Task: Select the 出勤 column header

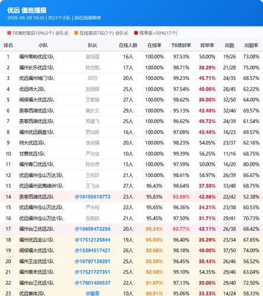Action: tap(229, 46)
